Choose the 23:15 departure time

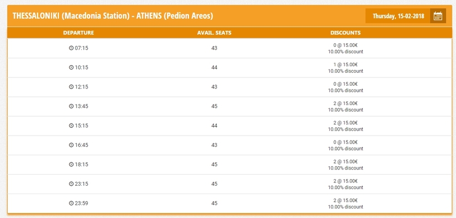(x=81, y=184)
